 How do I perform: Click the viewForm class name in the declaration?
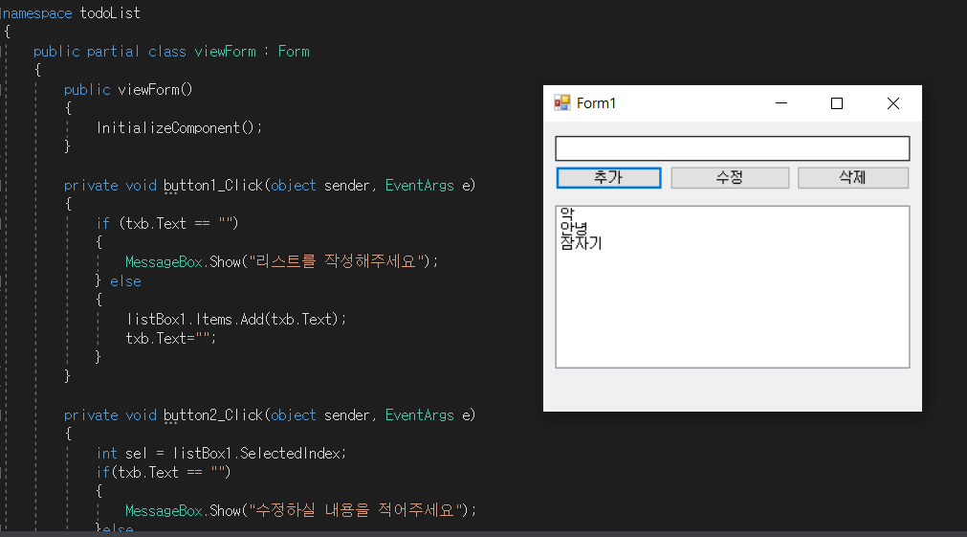point(225,52)
